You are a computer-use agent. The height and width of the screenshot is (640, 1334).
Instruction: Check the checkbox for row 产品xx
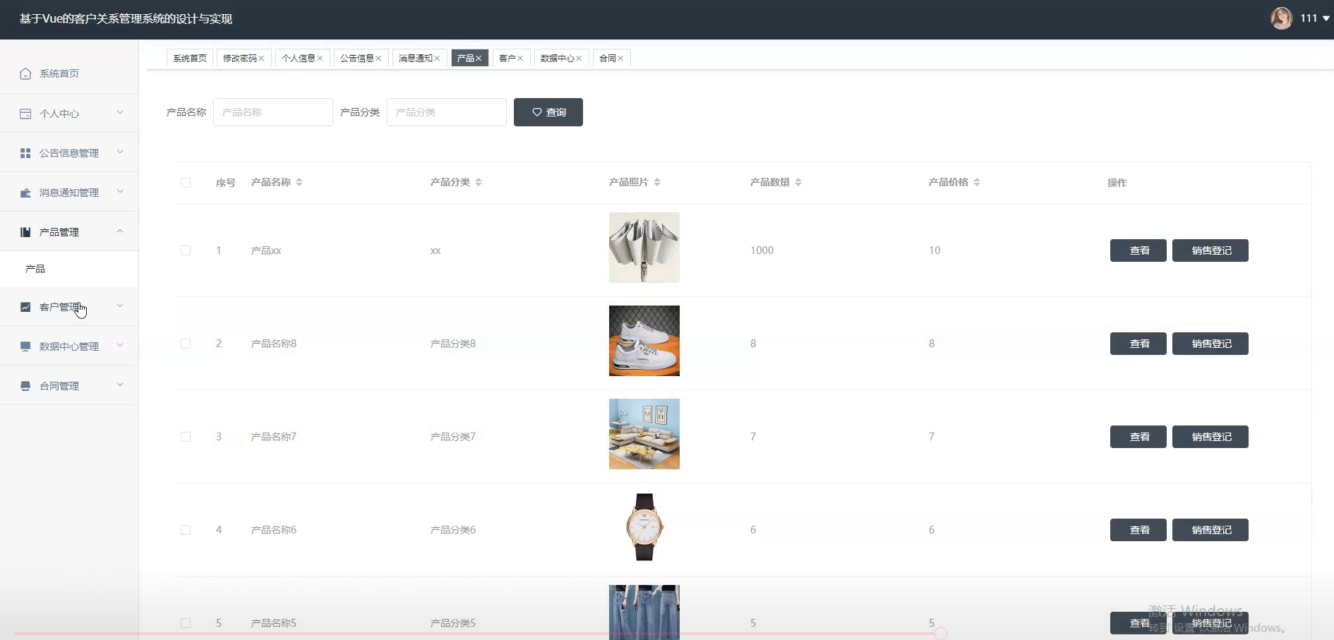186,250
